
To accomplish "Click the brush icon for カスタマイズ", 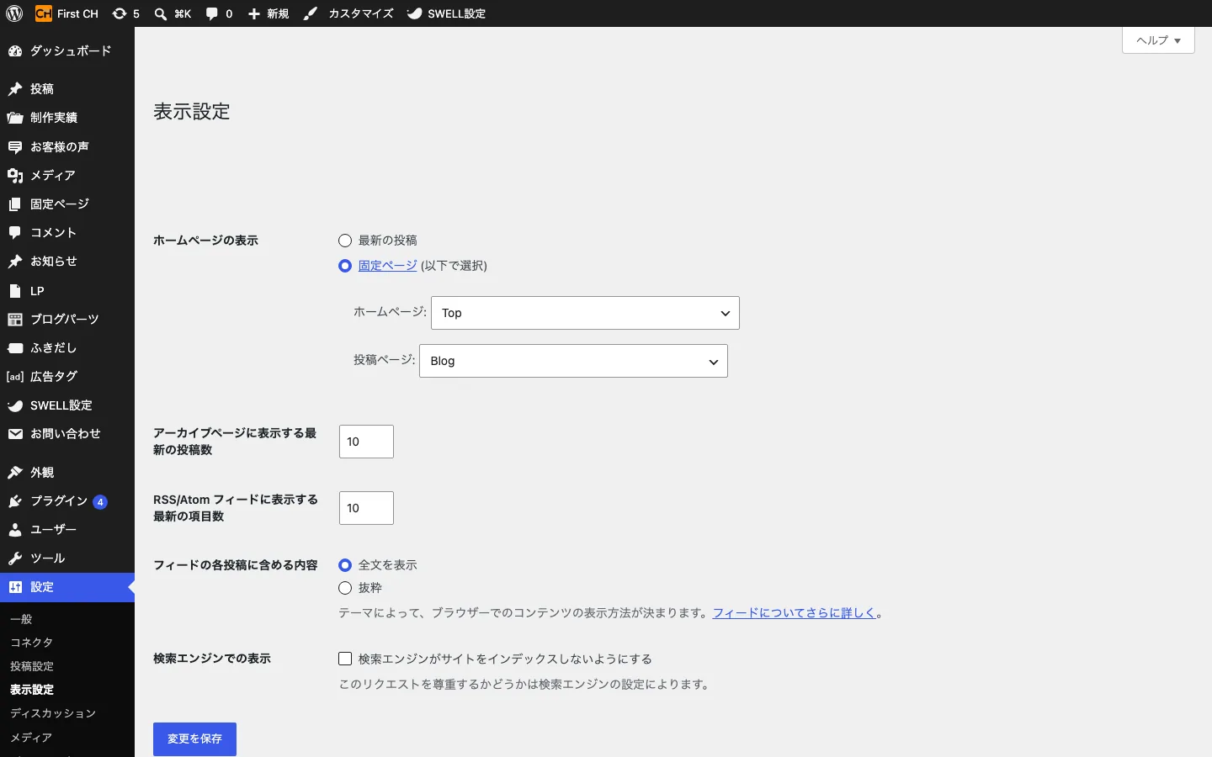I will (x=311, y=13).
